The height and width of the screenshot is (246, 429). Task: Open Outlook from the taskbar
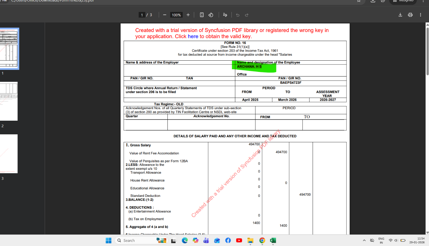tap(217, 240)
